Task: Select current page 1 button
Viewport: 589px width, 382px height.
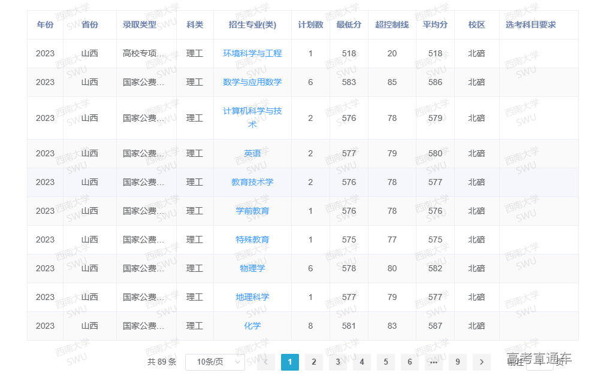Action: (x=290, y=362)
